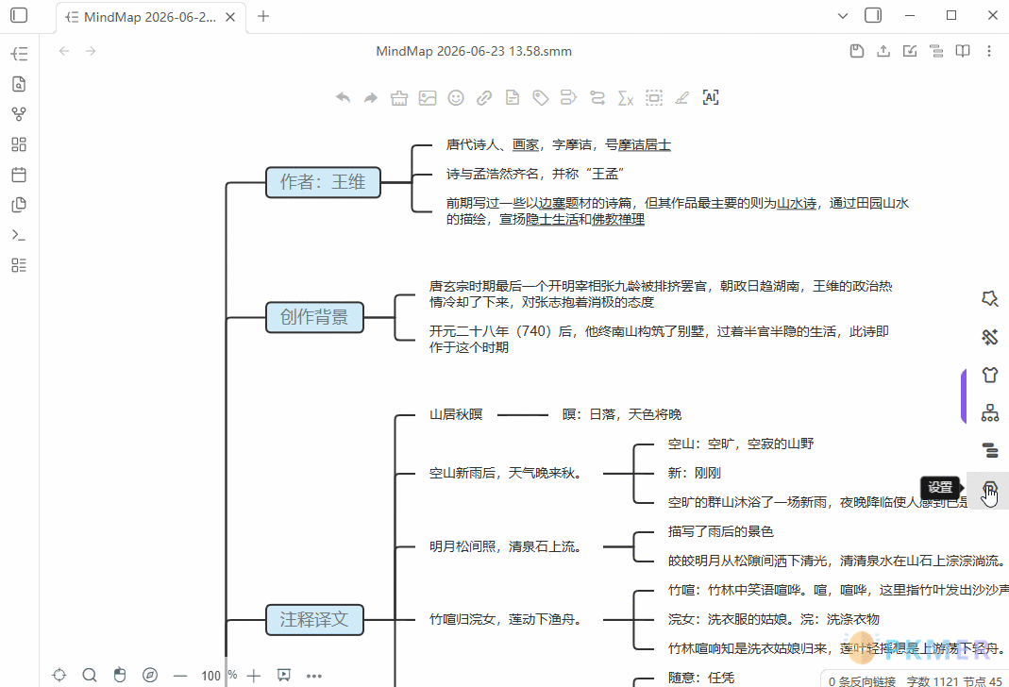This screenshot has width=1009, height=687.
Task: Redo the last undone mind map edit
Action: click(x=371, y=98)
